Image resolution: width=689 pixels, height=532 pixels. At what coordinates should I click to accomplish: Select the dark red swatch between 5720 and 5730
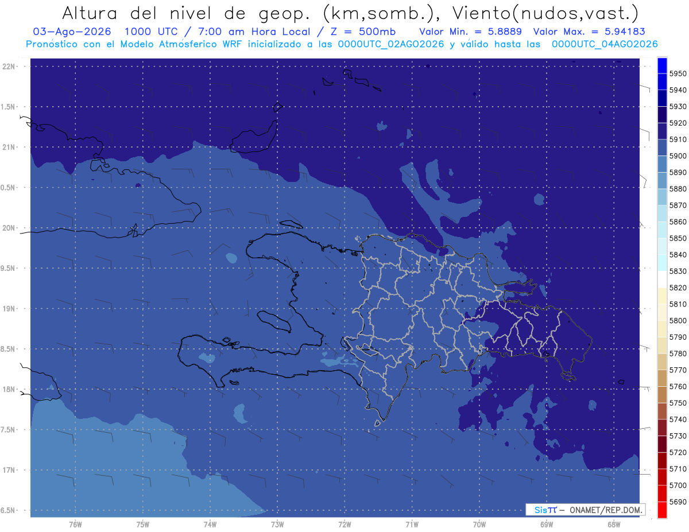coord(662,444)
